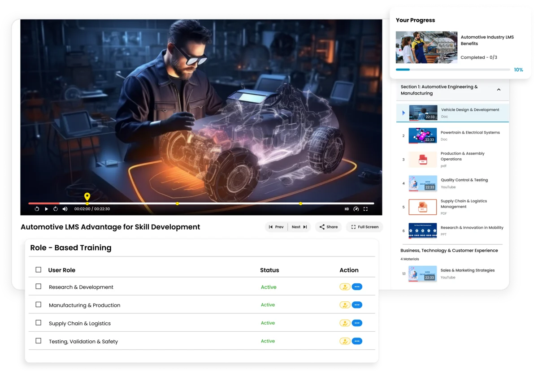Select all roles via User Role header checkbox
This screenshot has width=538, height=373.
[x=39, y=270]
